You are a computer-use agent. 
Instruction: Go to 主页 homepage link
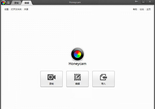coord(148,9)
